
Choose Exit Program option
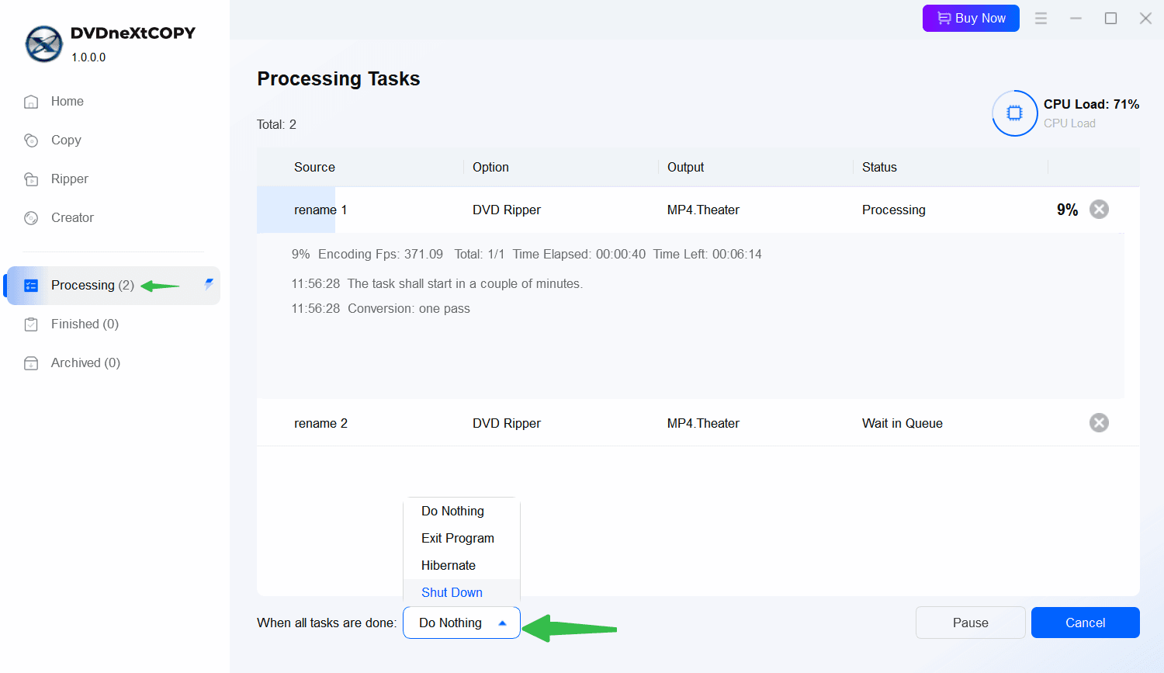[462, 538]
